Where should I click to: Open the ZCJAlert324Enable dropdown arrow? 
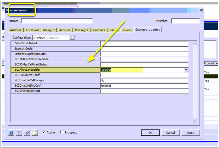(x=186, y=70)
